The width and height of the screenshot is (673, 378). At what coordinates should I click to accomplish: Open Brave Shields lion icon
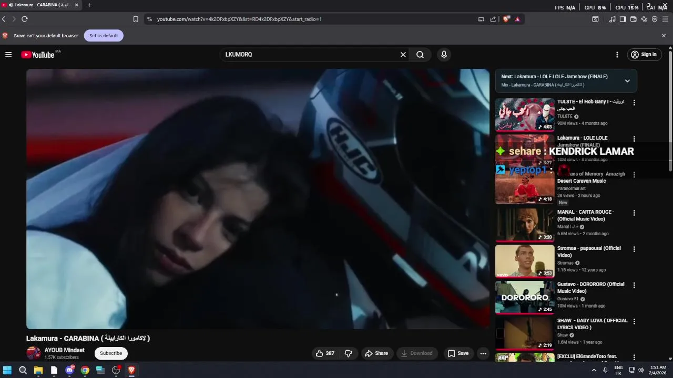coord(506,19)
